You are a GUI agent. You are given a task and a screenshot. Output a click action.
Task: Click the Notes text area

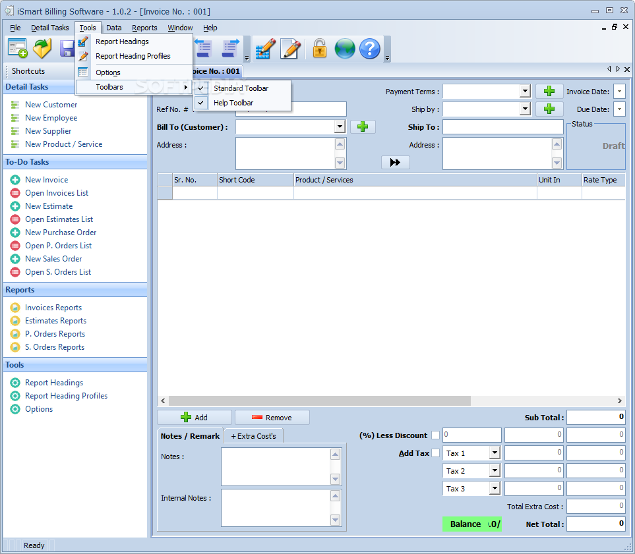point(276,466)
